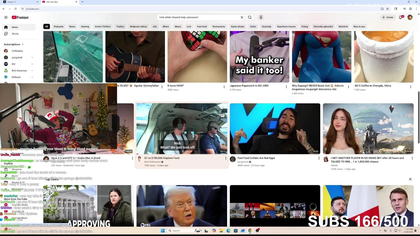Open options for Supergirl short

pos(348,87)
